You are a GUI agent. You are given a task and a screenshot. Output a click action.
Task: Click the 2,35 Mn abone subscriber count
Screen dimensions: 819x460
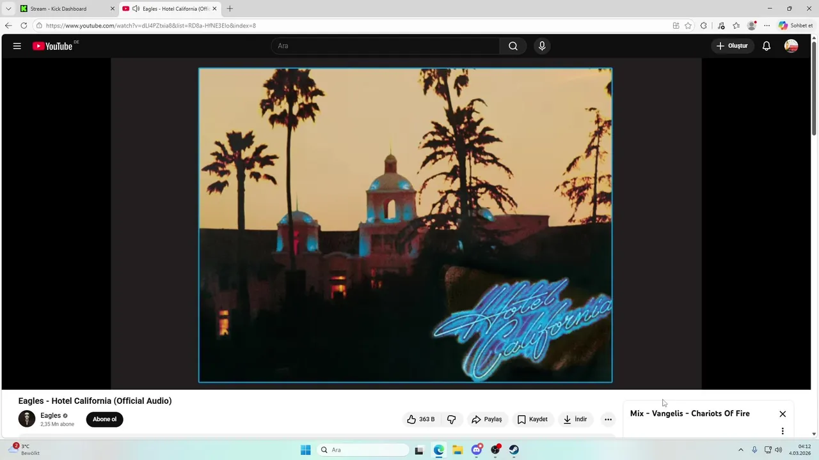(x=57, y=424)
